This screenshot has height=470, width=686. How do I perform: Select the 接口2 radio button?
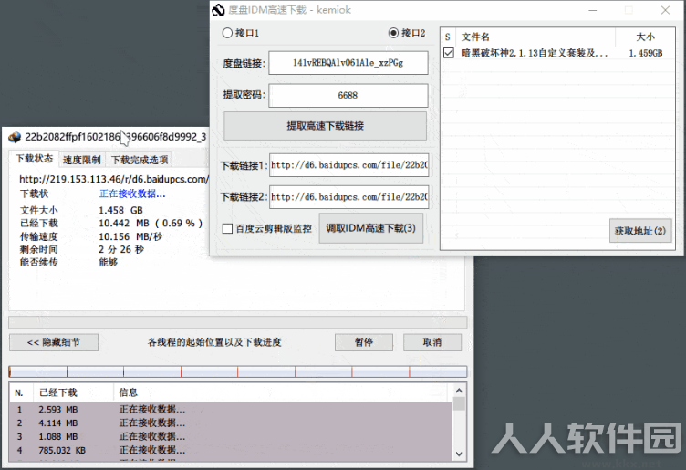[393, 33]
